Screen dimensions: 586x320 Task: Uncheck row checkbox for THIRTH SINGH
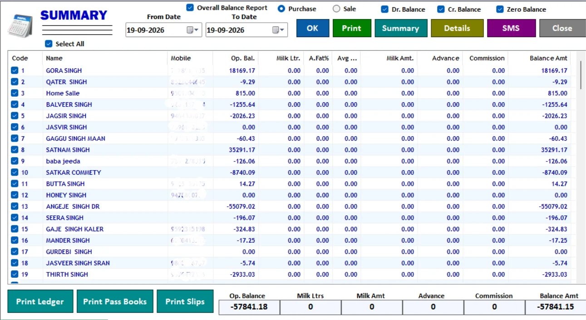click(x=15, y=274)
